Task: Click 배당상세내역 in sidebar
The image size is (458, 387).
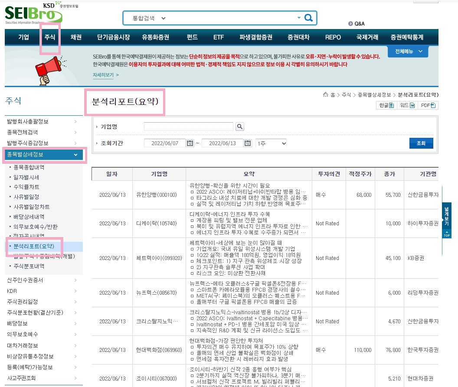Action: tap(29, 217)
